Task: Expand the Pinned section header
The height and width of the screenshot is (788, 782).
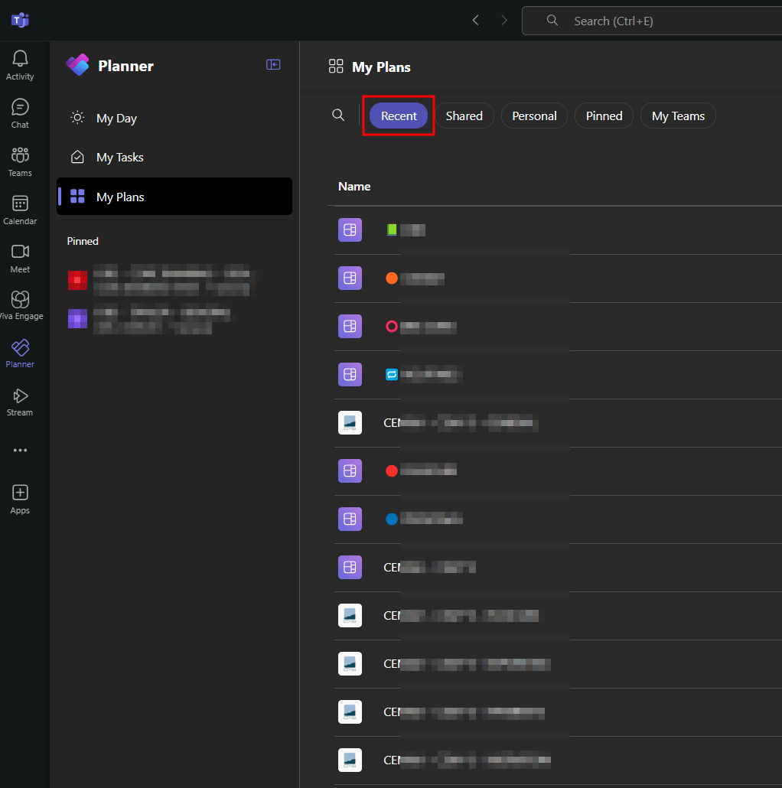Action: tap(82, 240)
